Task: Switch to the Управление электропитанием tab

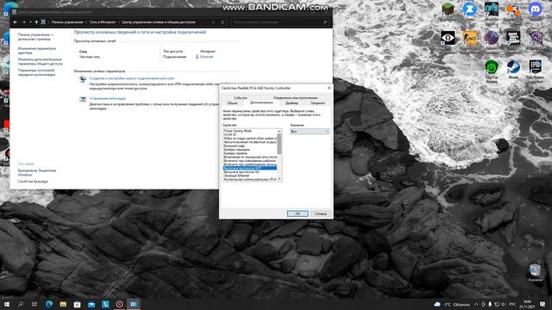Action: tap(295, 97)
